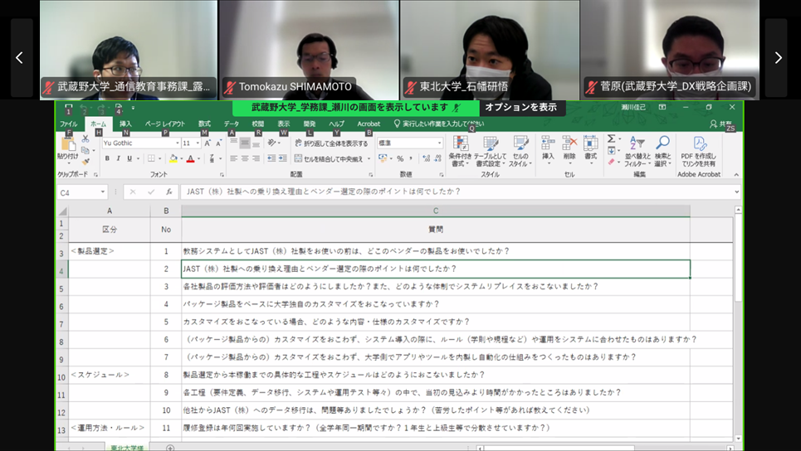The height and width of the screenshot is (451, 801).
Task: Click the Borders grid icon
Action: 151,158
